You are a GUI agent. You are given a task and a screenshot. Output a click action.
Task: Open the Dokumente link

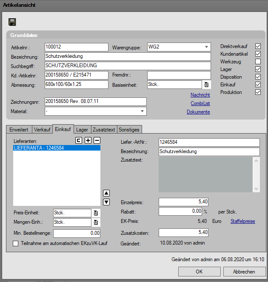click(x=198, y=112)
